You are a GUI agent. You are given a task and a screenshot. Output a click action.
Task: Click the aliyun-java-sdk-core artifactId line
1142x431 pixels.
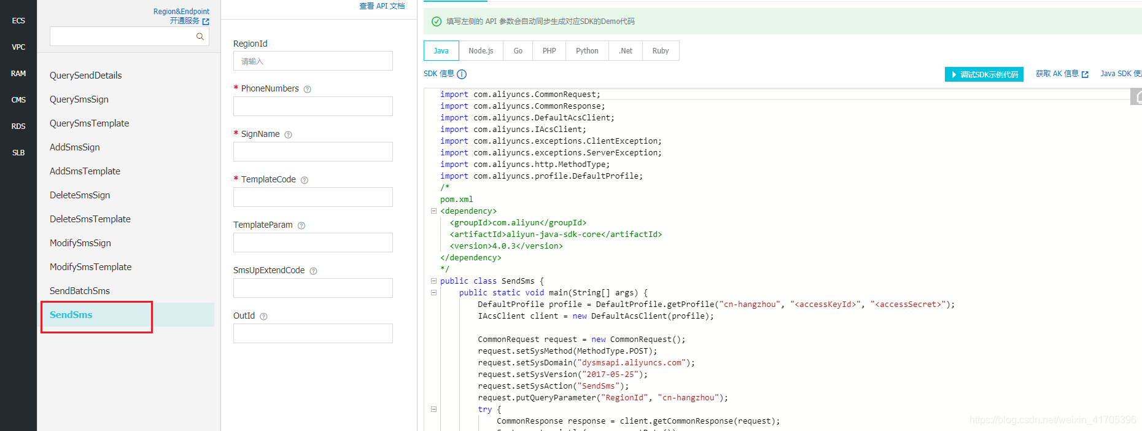(x=556, y=235)
